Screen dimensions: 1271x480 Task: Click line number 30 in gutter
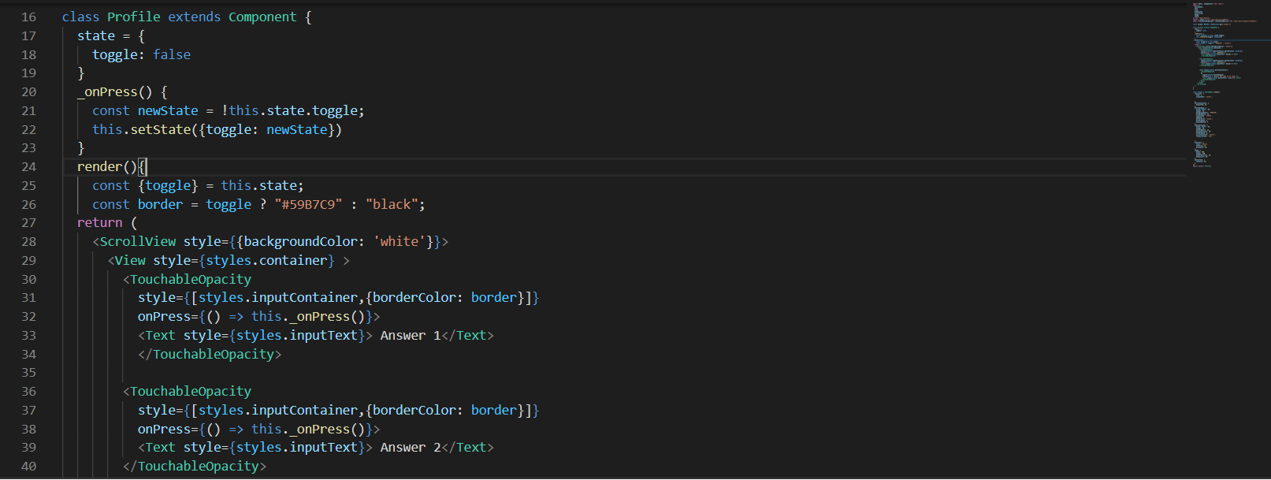click(x=29, y=279)
